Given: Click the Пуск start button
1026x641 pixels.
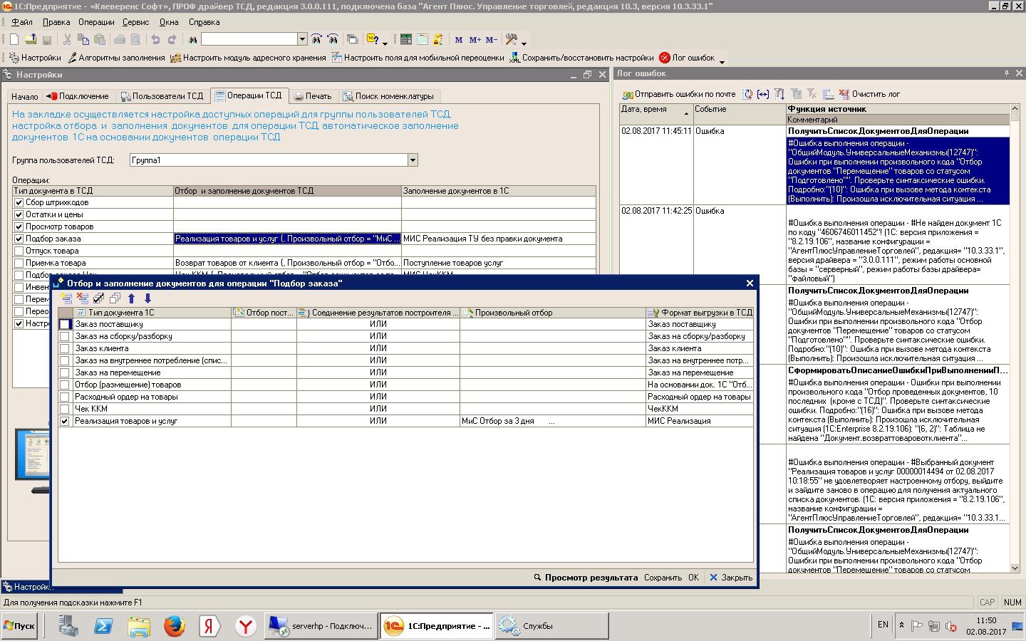Looking at the screenshot, I should (x=20, y=626).
